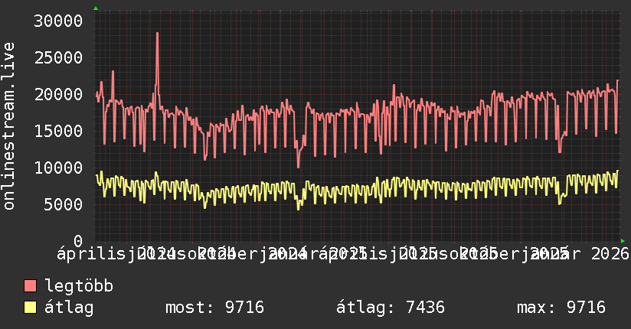Click the 5000 y-axis label

coord(64,204)
